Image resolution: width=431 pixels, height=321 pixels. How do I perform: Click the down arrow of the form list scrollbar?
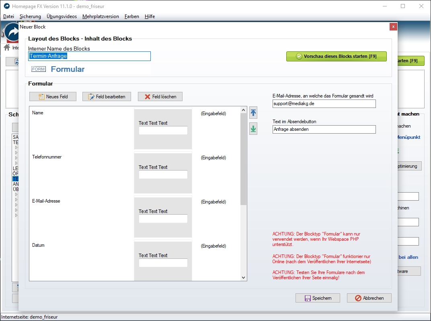coord(243,277)
